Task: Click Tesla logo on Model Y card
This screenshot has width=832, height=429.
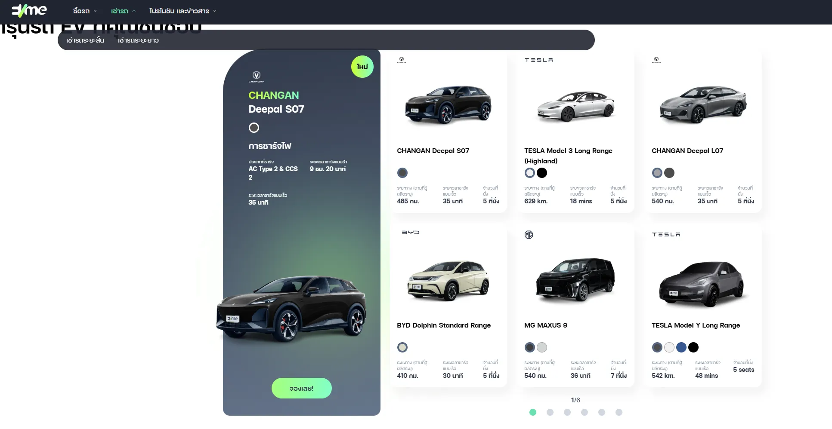Action: click(666, 234)
